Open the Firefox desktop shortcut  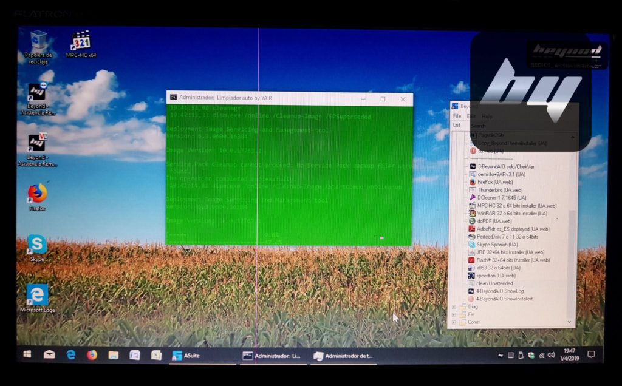tap(37, 197)
